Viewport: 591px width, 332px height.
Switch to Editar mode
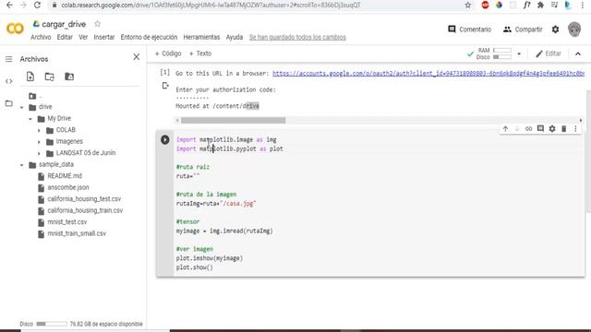click(549, 53)
